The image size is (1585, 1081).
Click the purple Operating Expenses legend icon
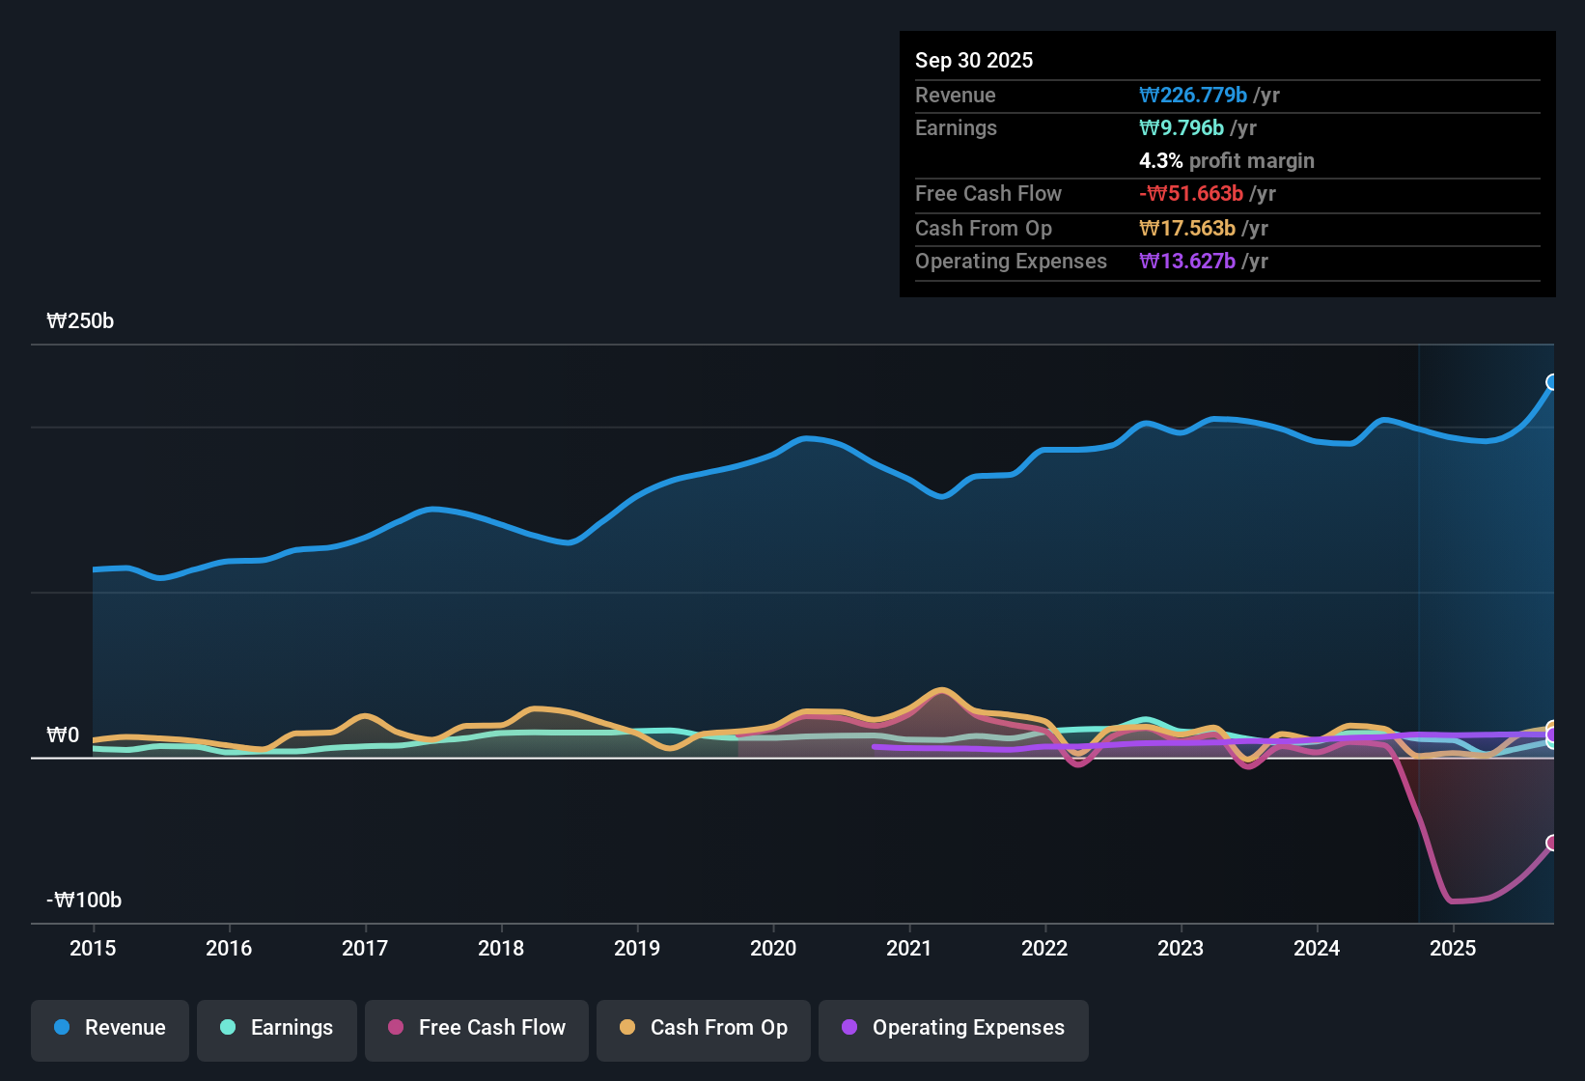pyautogui.click(x=849, y=1028)
